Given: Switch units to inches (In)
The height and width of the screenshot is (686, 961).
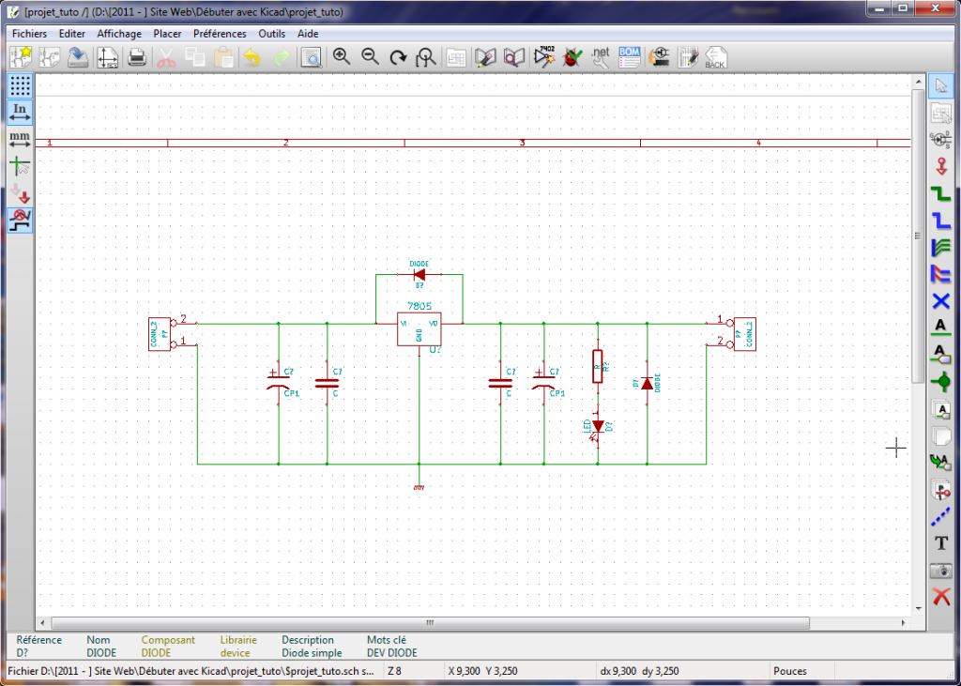Looking at the screenshot, I should click(20, 113).
